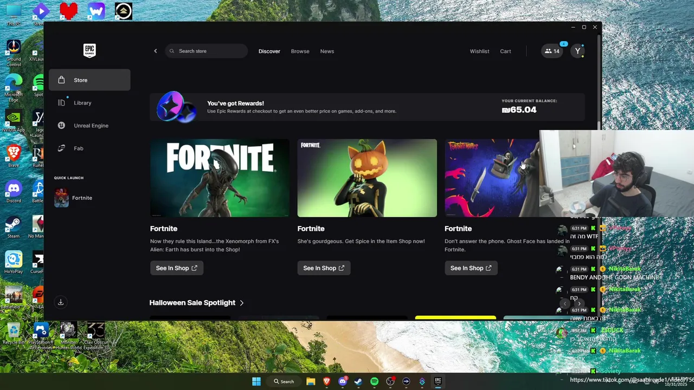Click the Fortnite title above Spice description
Screen dimensions: 694x390
311,229
